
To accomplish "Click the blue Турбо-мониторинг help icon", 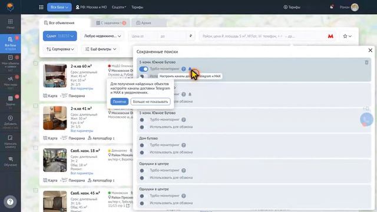I will (183, 69).
